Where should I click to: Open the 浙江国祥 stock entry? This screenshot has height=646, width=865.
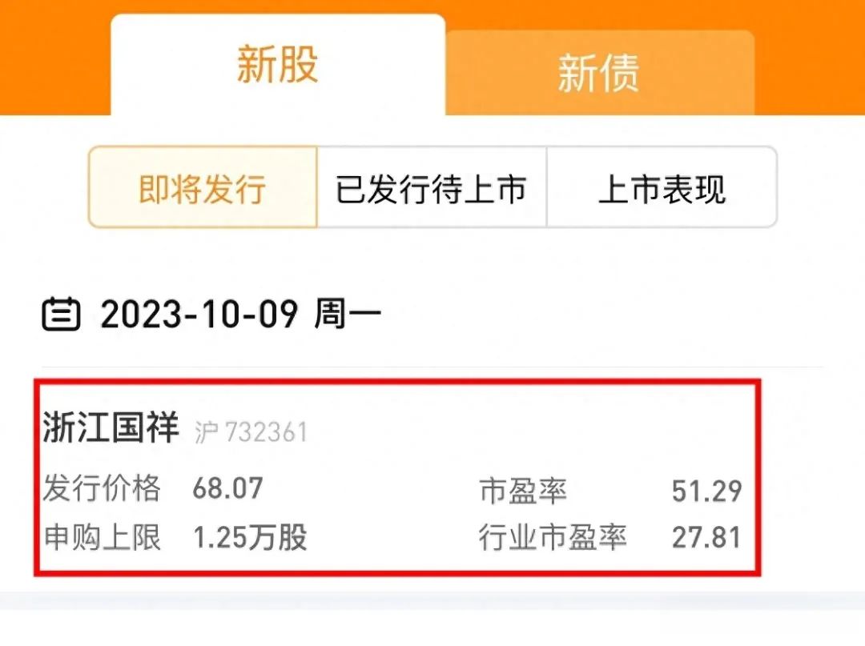111,429
